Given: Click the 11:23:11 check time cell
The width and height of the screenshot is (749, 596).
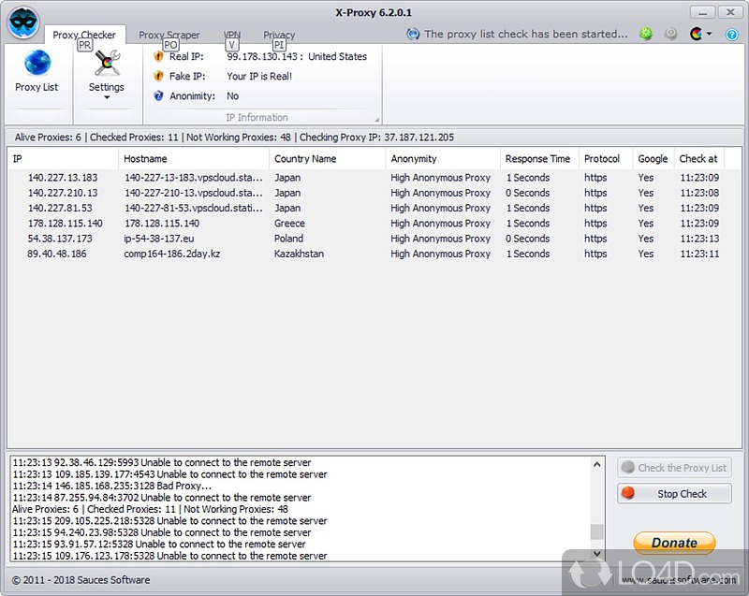Looking at the screenshot, I should (699, 254).
